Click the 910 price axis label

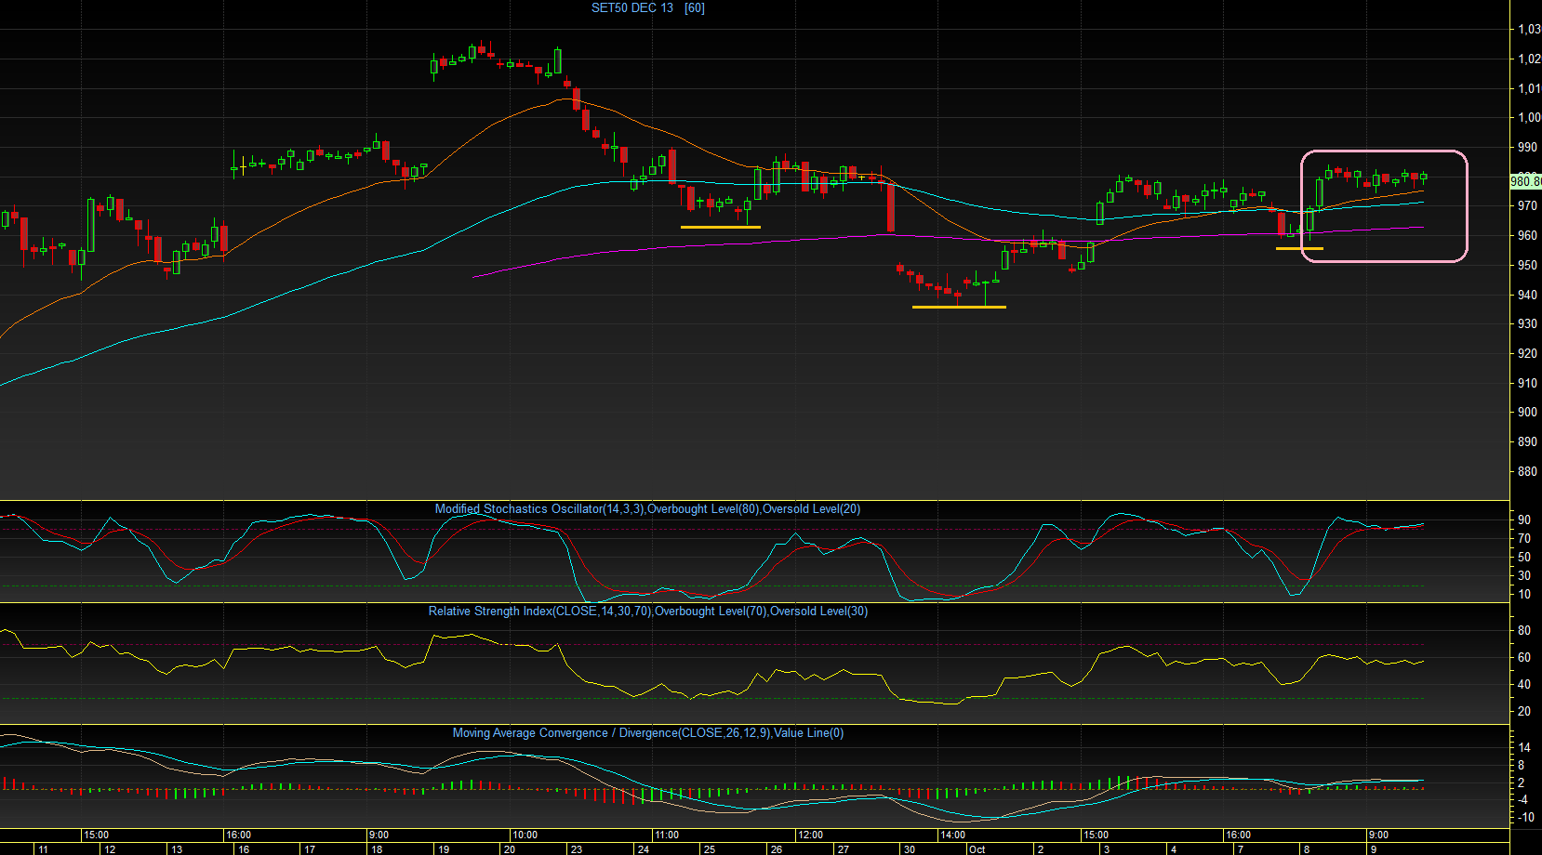1528,383
